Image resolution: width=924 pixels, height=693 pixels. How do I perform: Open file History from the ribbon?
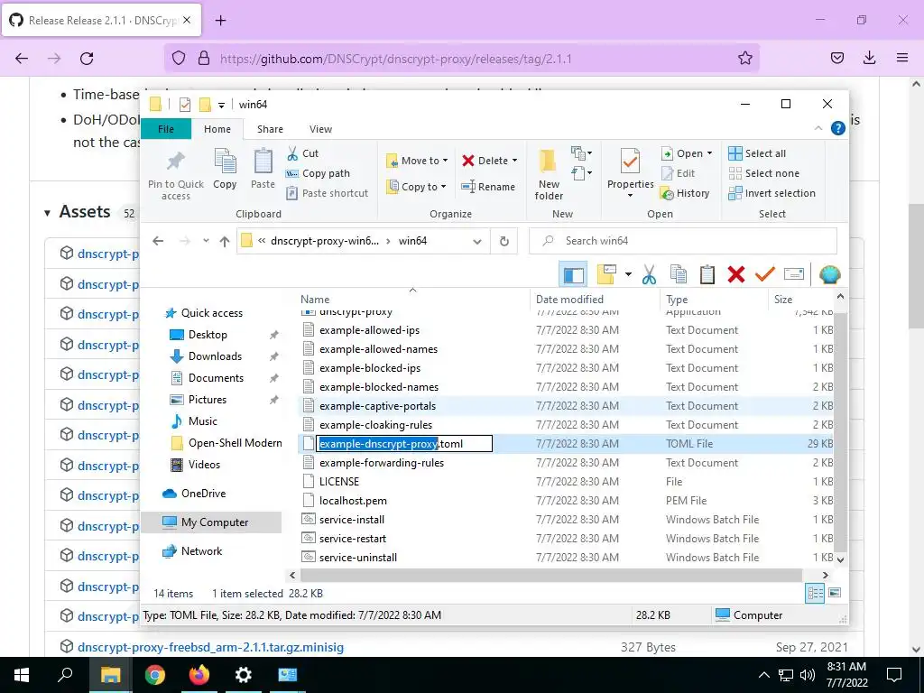686,193
